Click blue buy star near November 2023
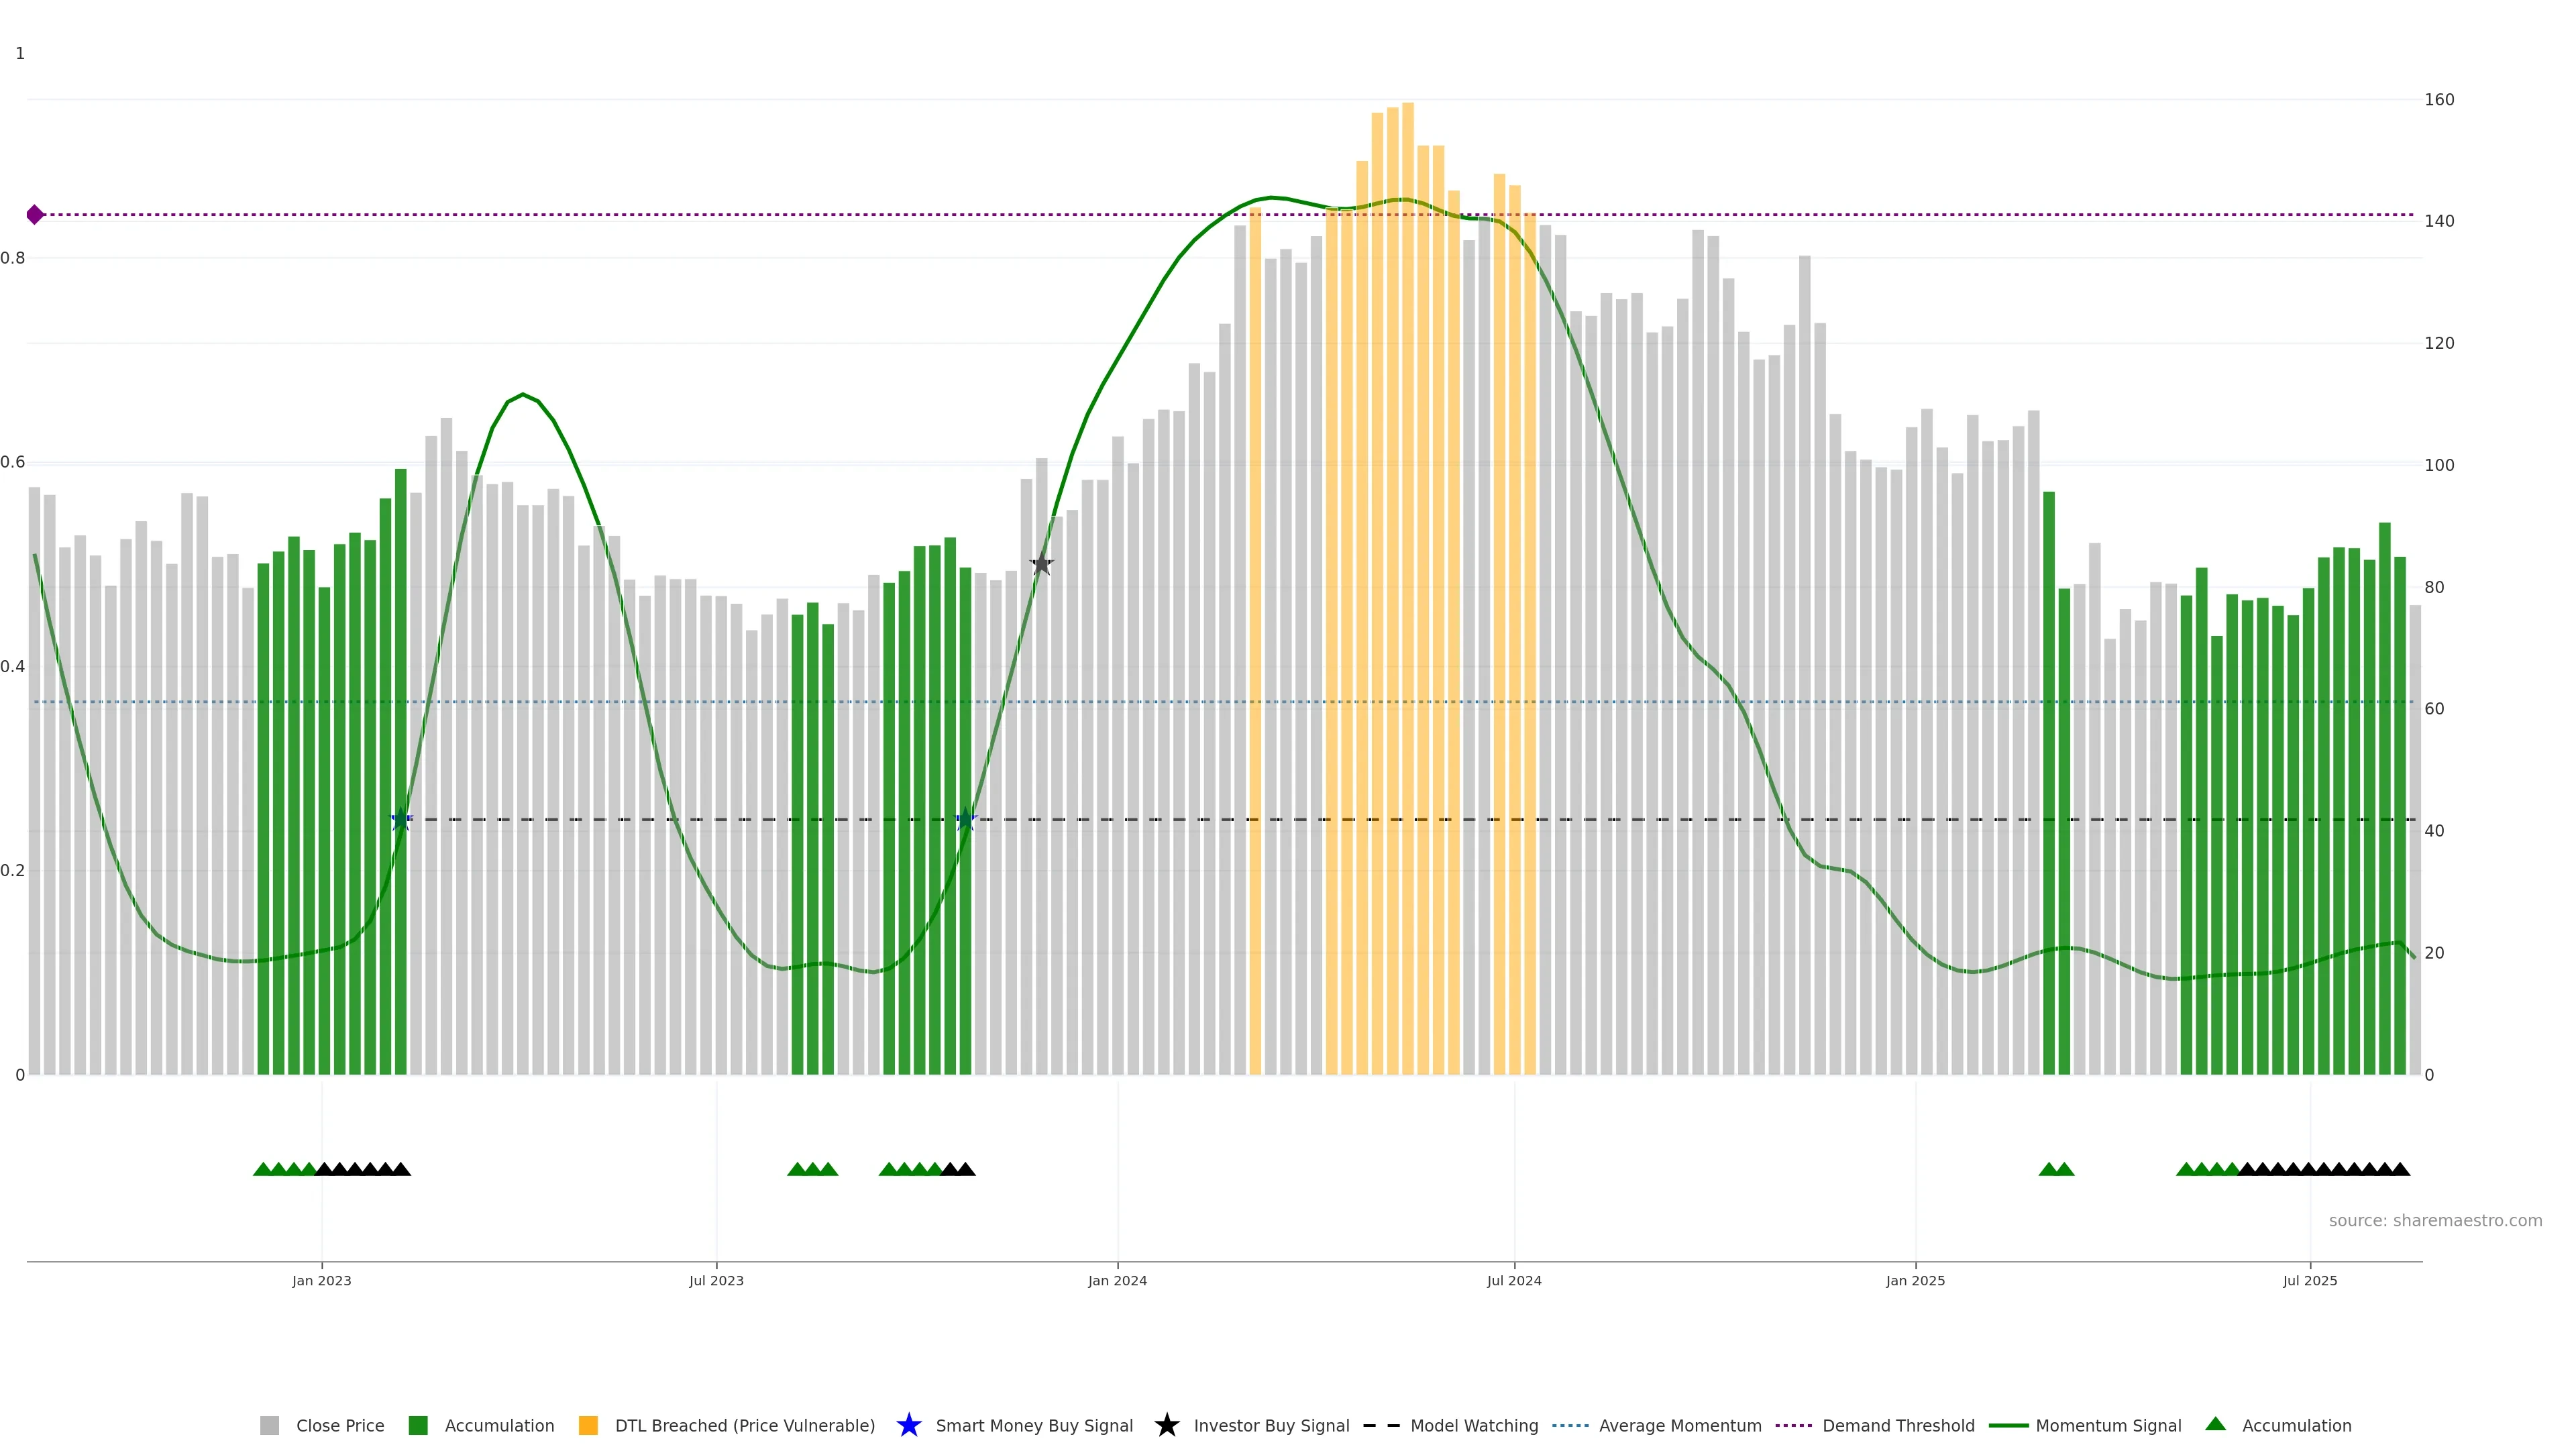2576x1449 pixels. (965, 819)
